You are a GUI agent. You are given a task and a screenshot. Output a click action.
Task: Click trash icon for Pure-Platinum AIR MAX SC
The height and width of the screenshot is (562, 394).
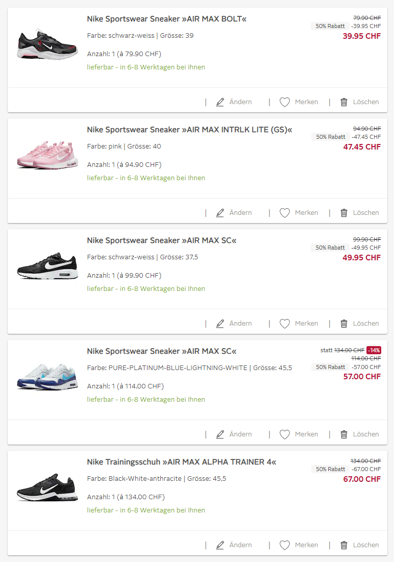(344, 434)
